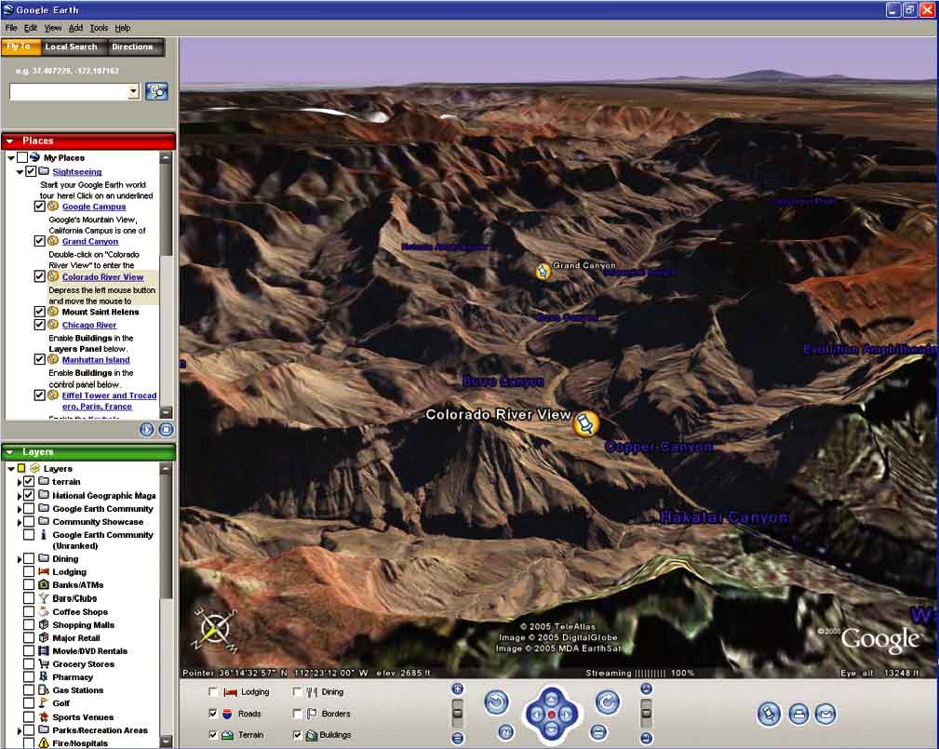939x749 pixels.
Task: Click the Colorado River View link in Places
Action: (x=102, y=277)
